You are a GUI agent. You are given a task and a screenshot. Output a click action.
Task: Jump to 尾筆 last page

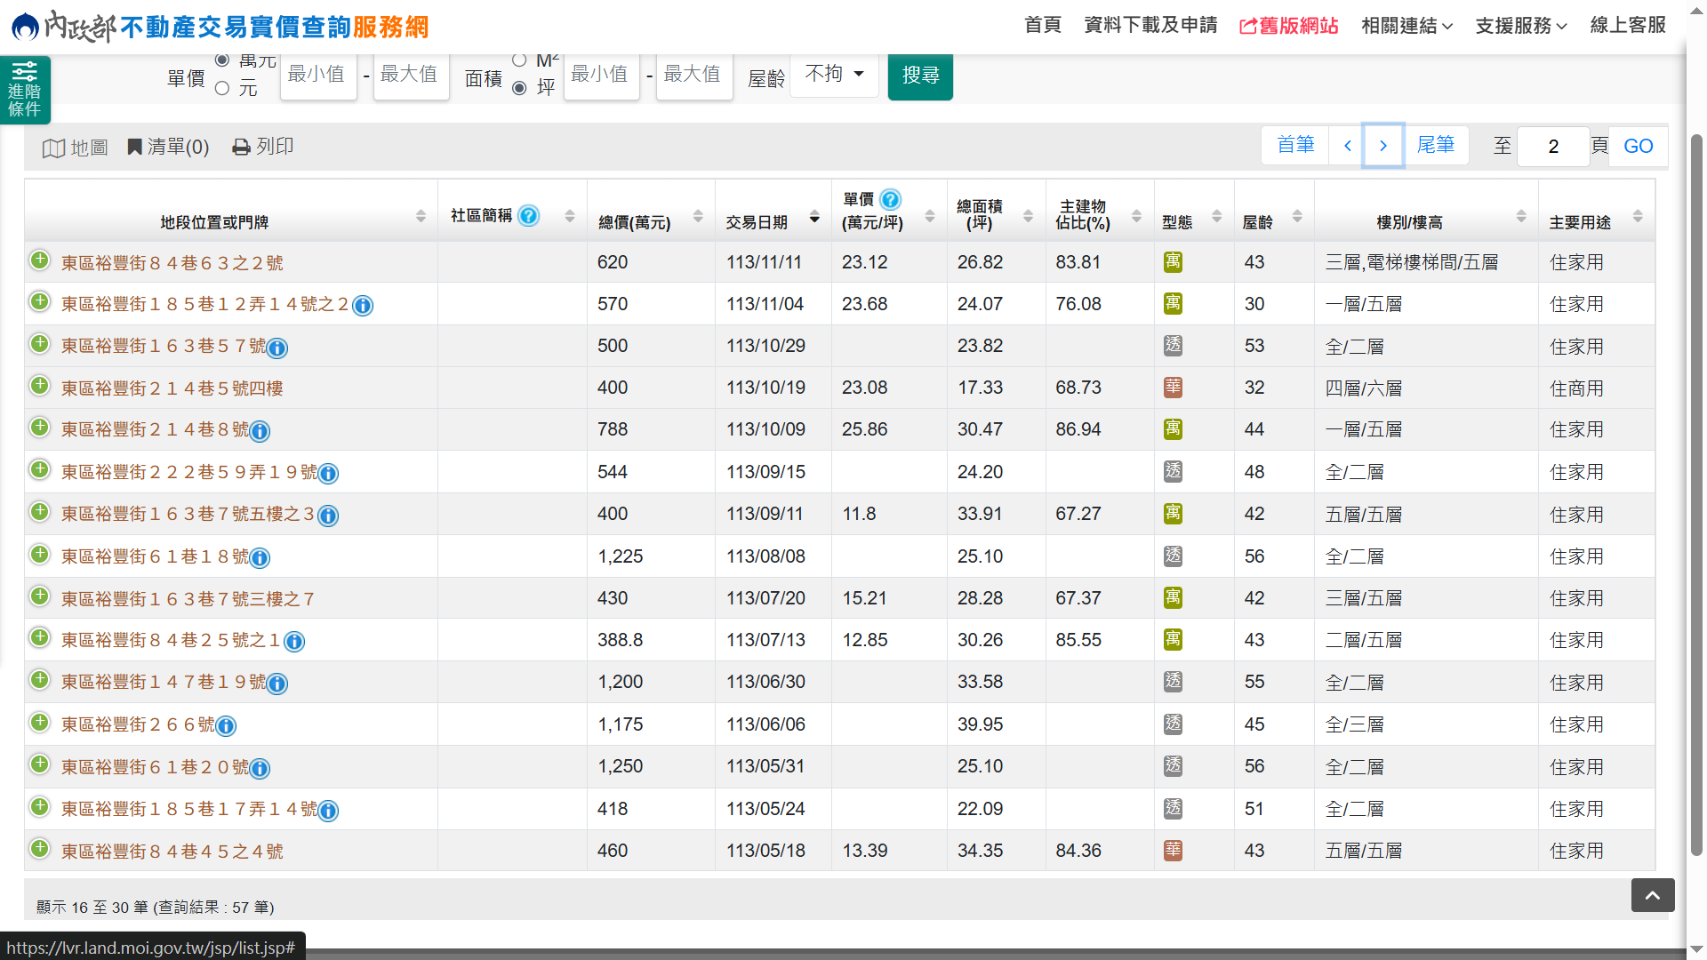pyautogui.click(x=1435, y=145)
